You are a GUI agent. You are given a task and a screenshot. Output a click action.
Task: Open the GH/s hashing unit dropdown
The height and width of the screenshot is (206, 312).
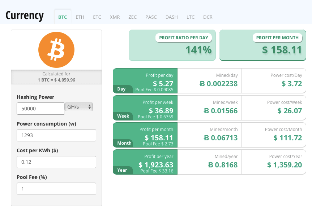[x=79, y=107]
